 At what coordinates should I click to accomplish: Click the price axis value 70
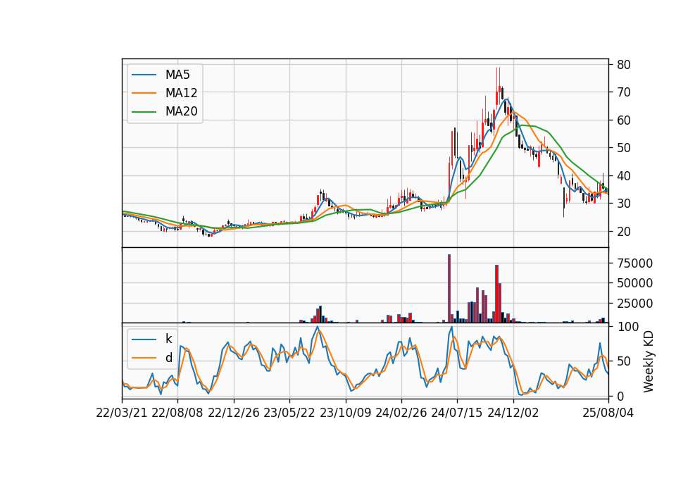(623, 92)
